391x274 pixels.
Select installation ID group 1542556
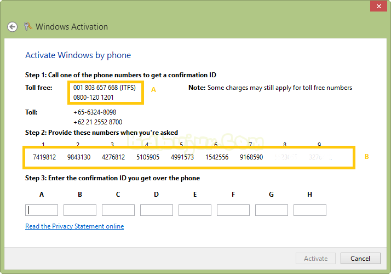[217, 157]
